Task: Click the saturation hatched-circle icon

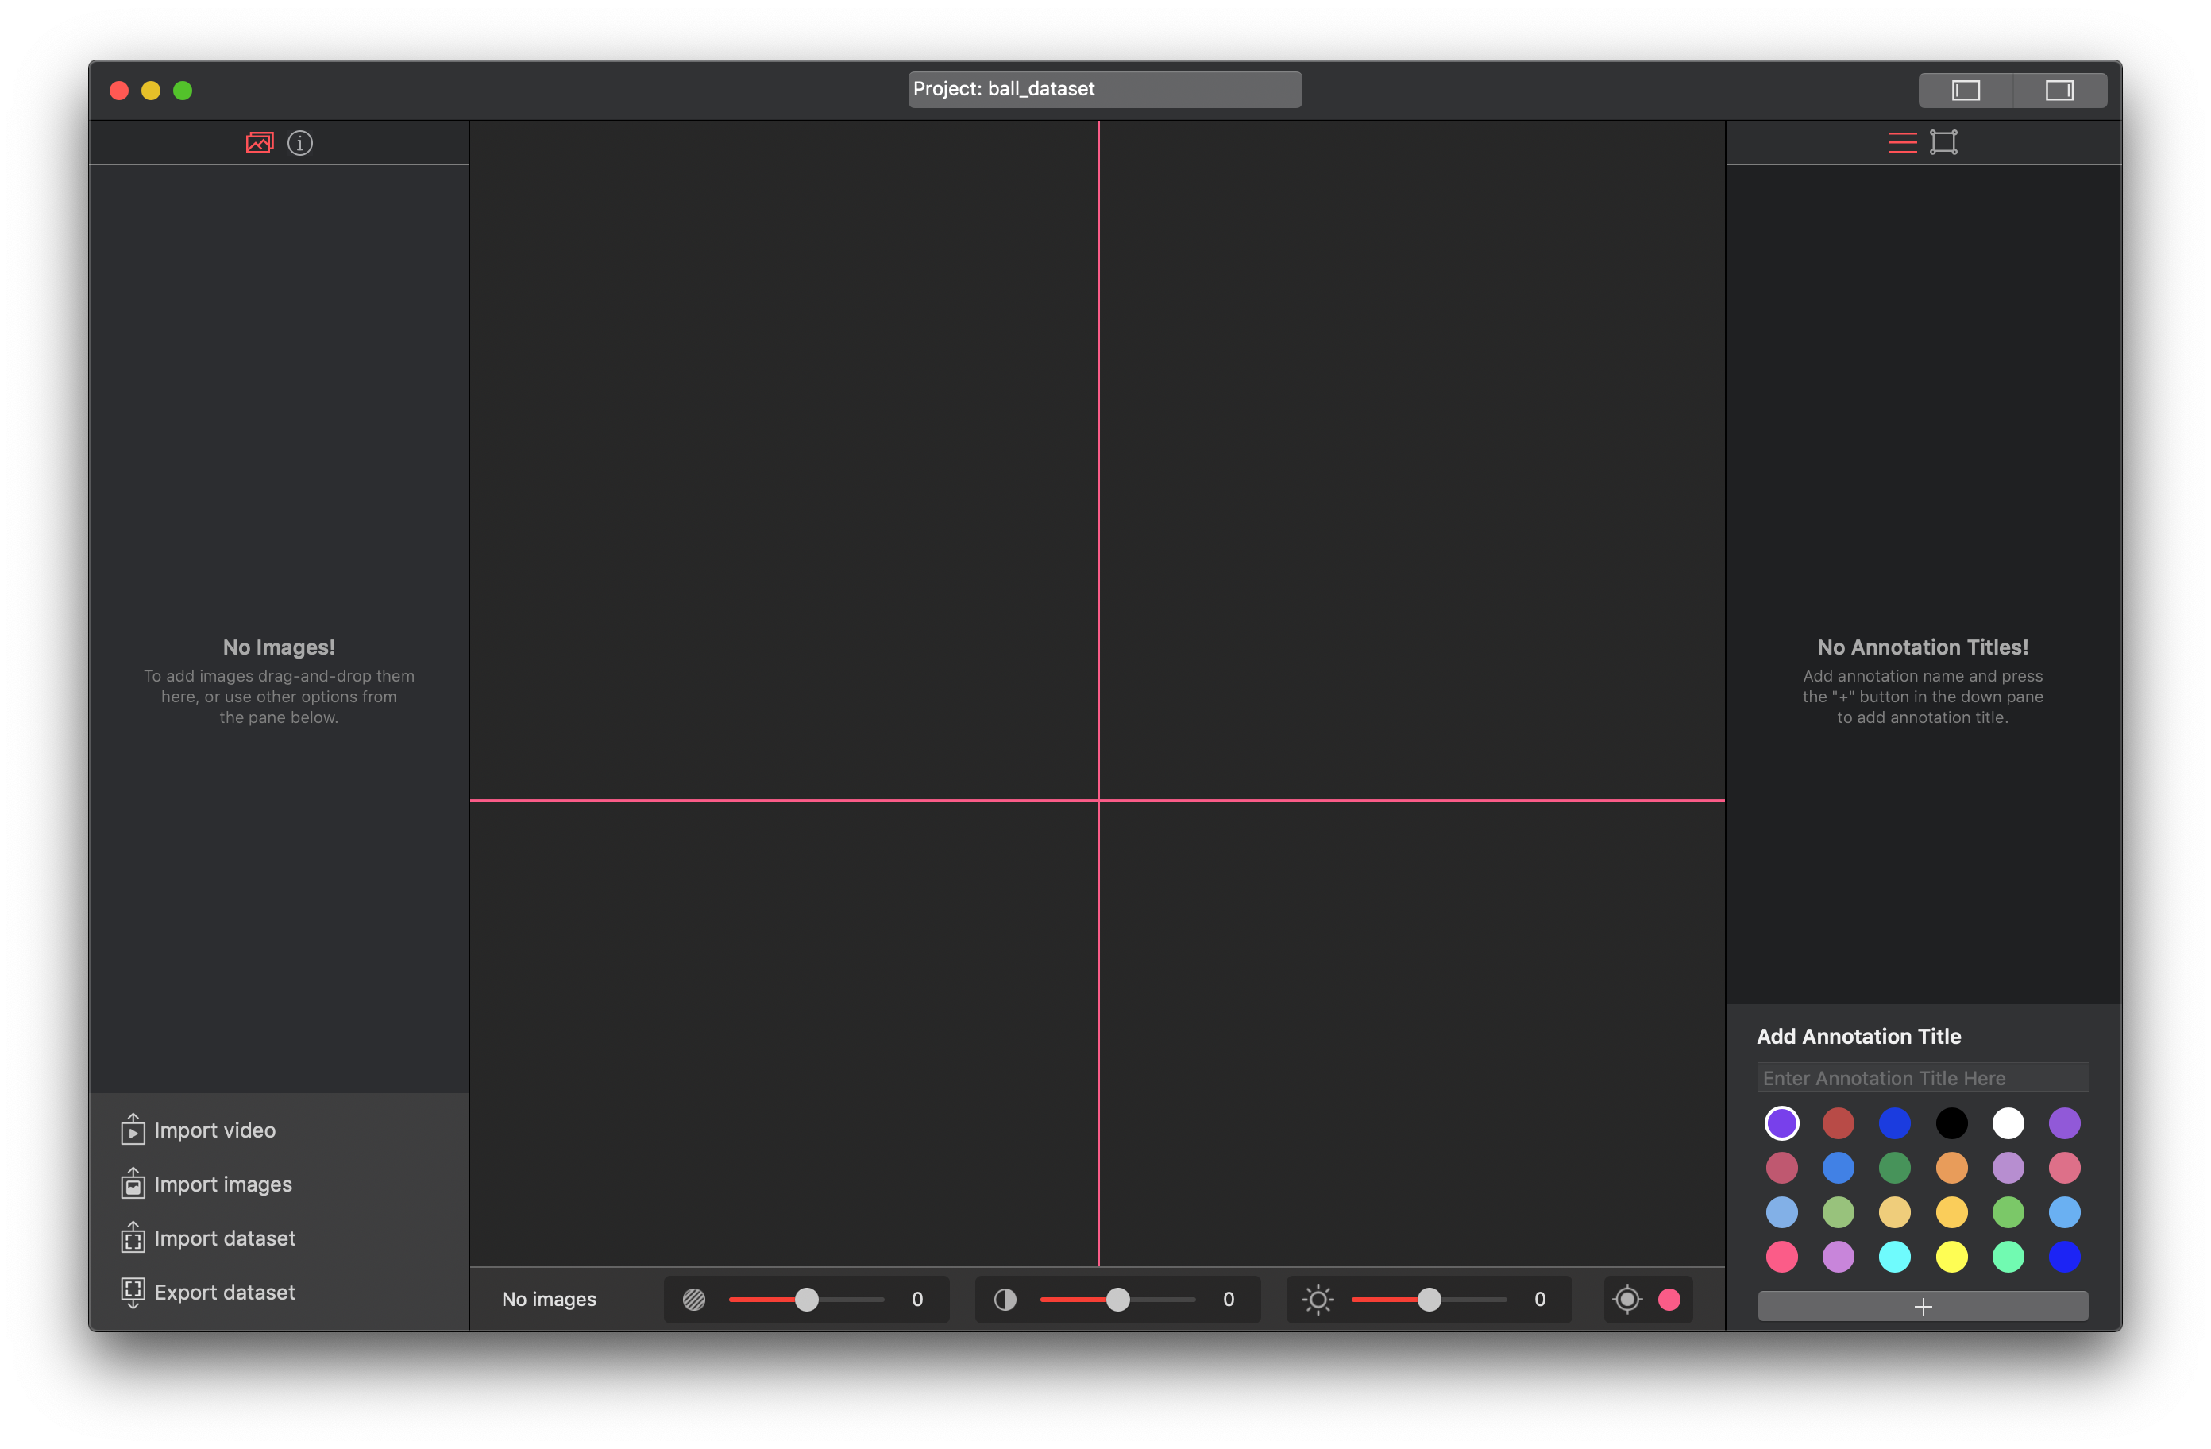Action: click(x=694, y=1300)
